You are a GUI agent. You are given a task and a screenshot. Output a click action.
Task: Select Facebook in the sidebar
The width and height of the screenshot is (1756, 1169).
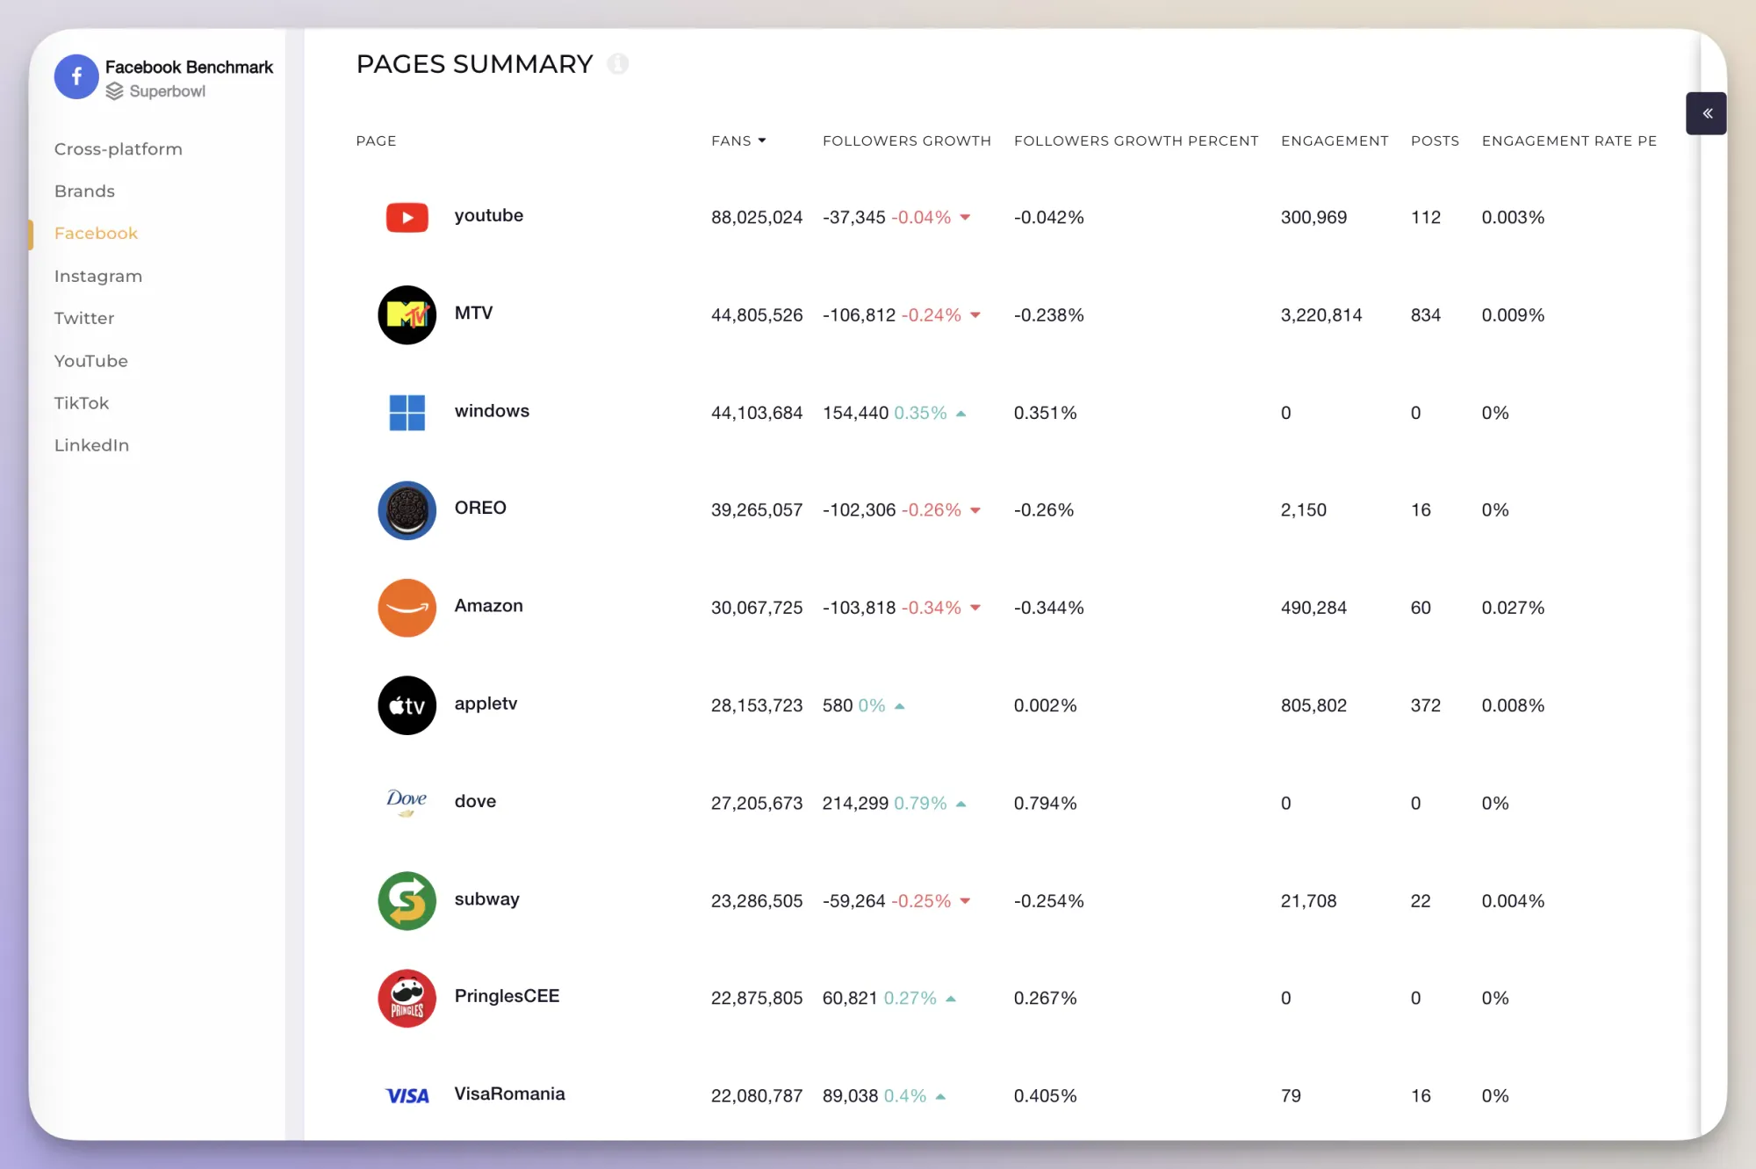click(x=96, y=234)
